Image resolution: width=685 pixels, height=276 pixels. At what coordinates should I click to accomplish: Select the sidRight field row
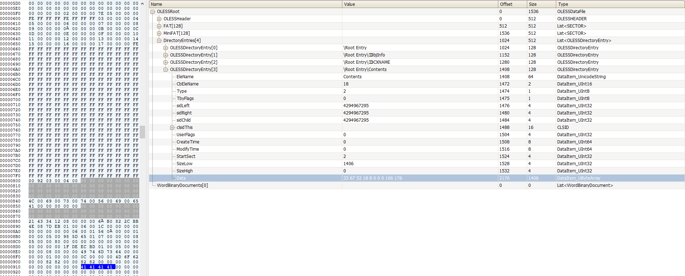[x=417, y=113]
